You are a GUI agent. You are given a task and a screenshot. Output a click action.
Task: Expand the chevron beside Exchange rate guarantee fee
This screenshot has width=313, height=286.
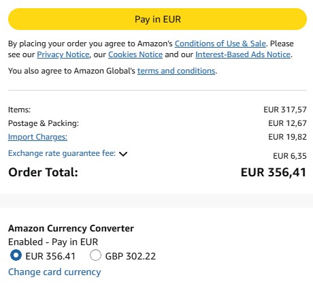point(123,154)
